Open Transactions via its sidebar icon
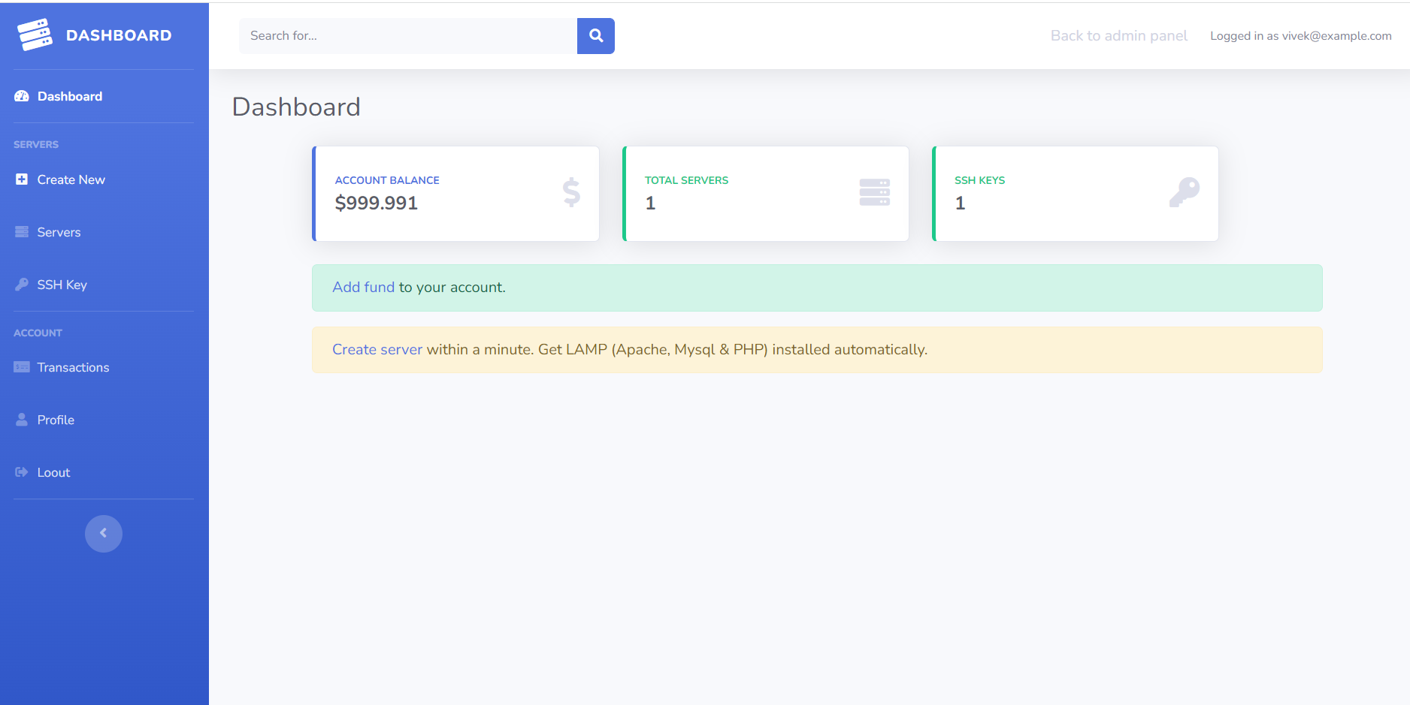 coord(22,366)
